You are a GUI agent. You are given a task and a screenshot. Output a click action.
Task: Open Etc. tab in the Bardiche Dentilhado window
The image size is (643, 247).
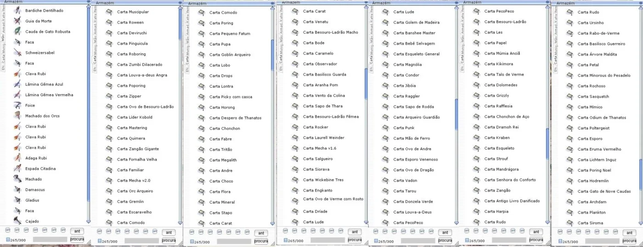3,67
